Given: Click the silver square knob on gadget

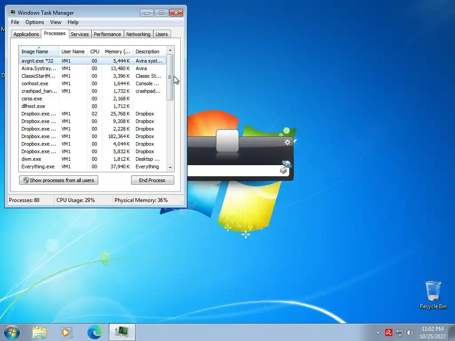Looking at the screenshot, I should tap(227, 141).
